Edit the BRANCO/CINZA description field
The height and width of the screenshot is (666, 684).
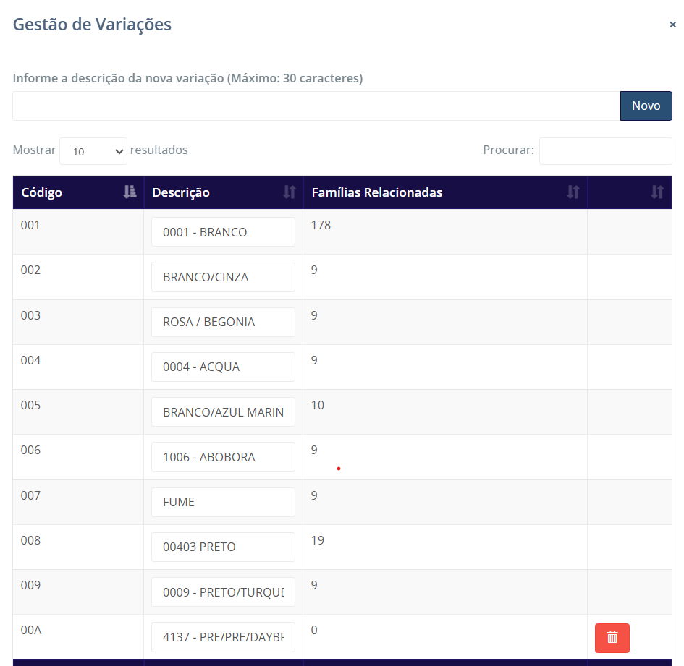pyautogui.click(x=223, y=277)
